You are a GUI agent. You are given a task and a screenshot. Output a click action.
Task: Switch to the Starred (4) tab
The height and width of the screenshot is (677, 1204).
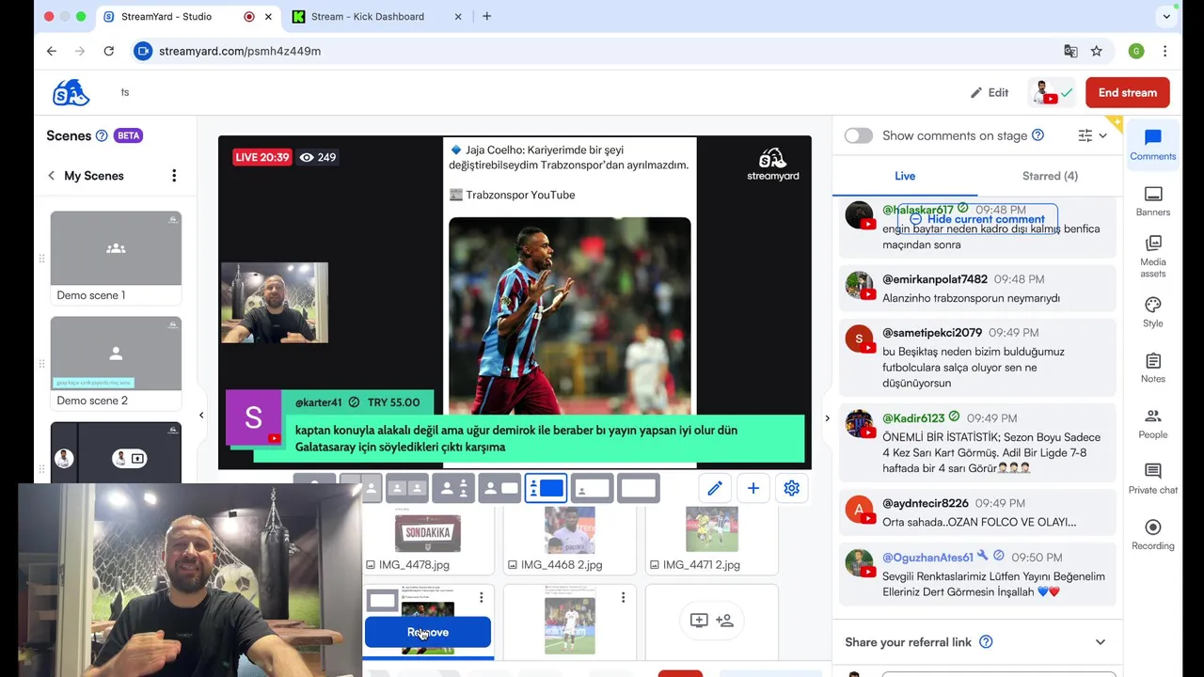[1050, 176]
